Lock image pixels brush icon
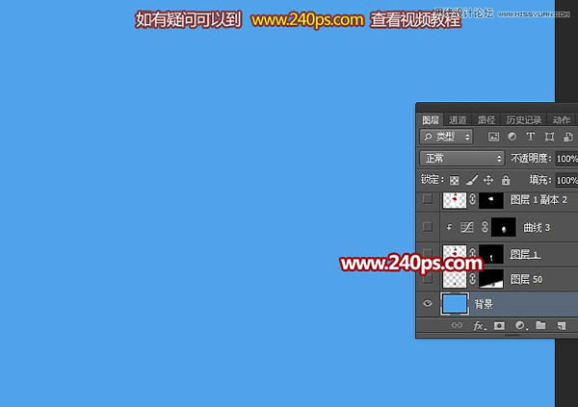Image resolution: width=578 pixels, height=407 pixels. click(x=471, y=180)
